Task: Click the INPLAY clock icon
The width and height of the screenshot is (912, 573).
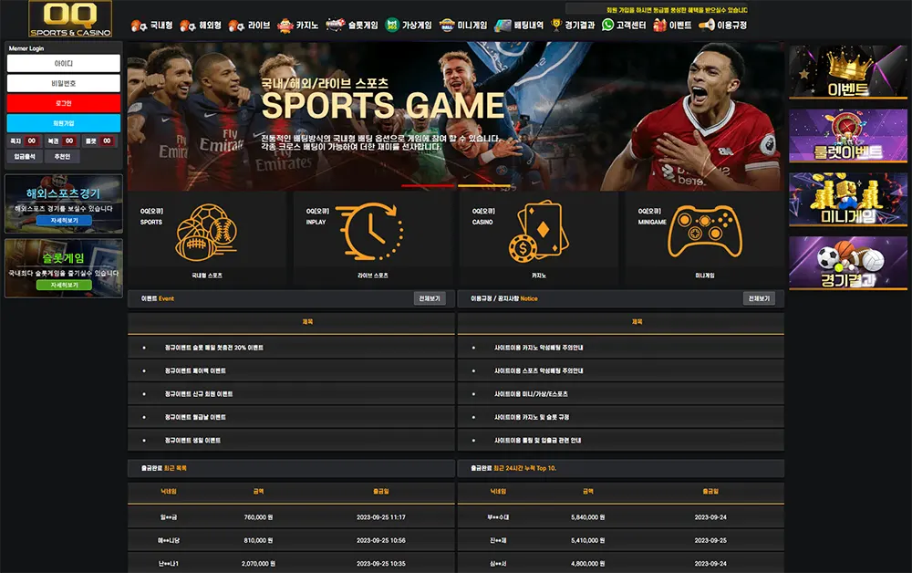Action: 370,231
